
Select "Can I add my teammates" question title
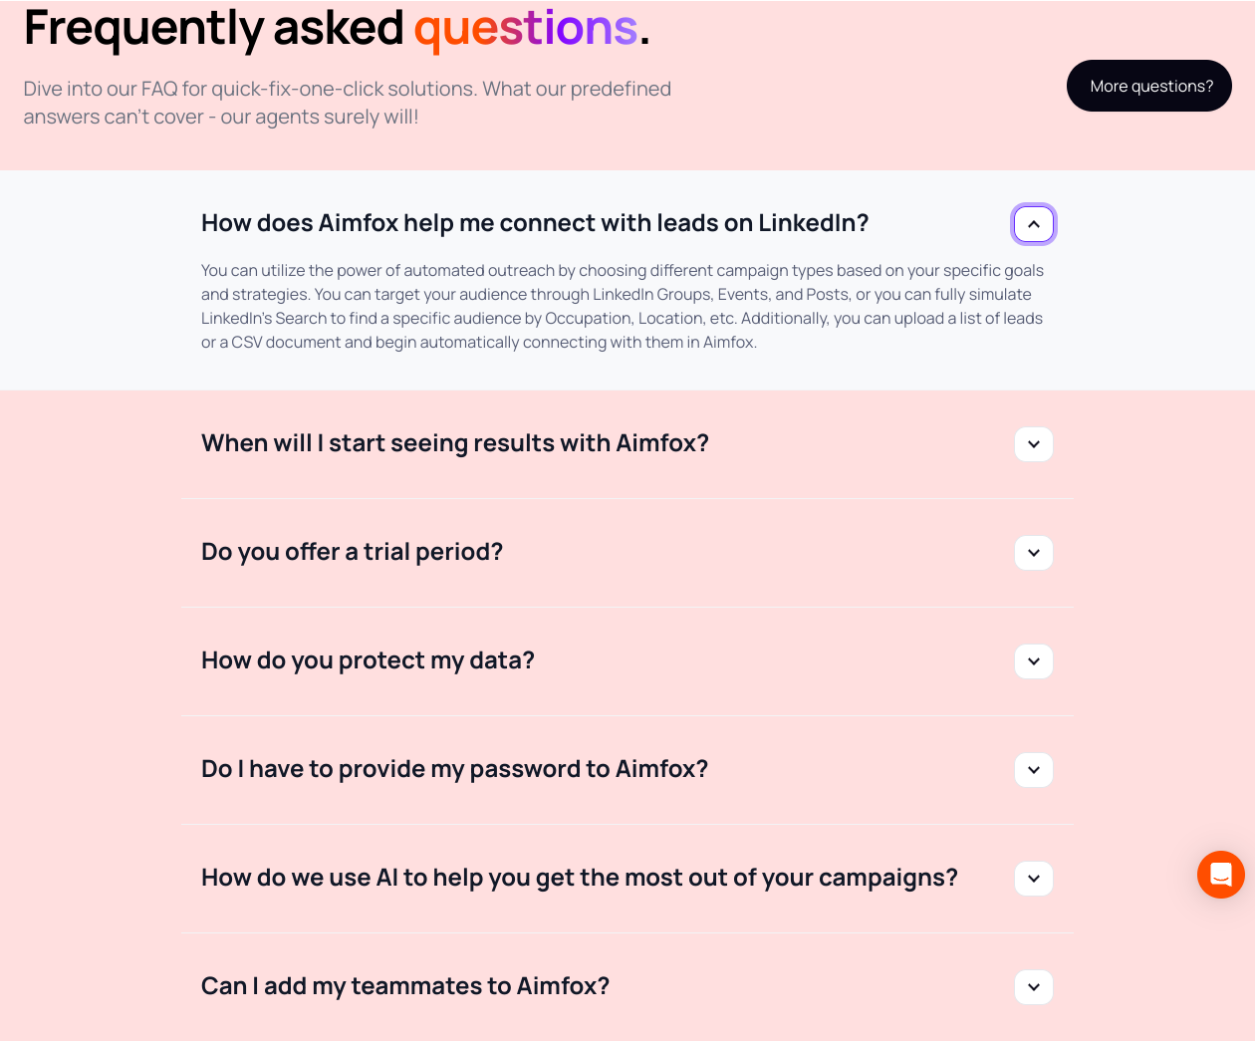point(405,986)
